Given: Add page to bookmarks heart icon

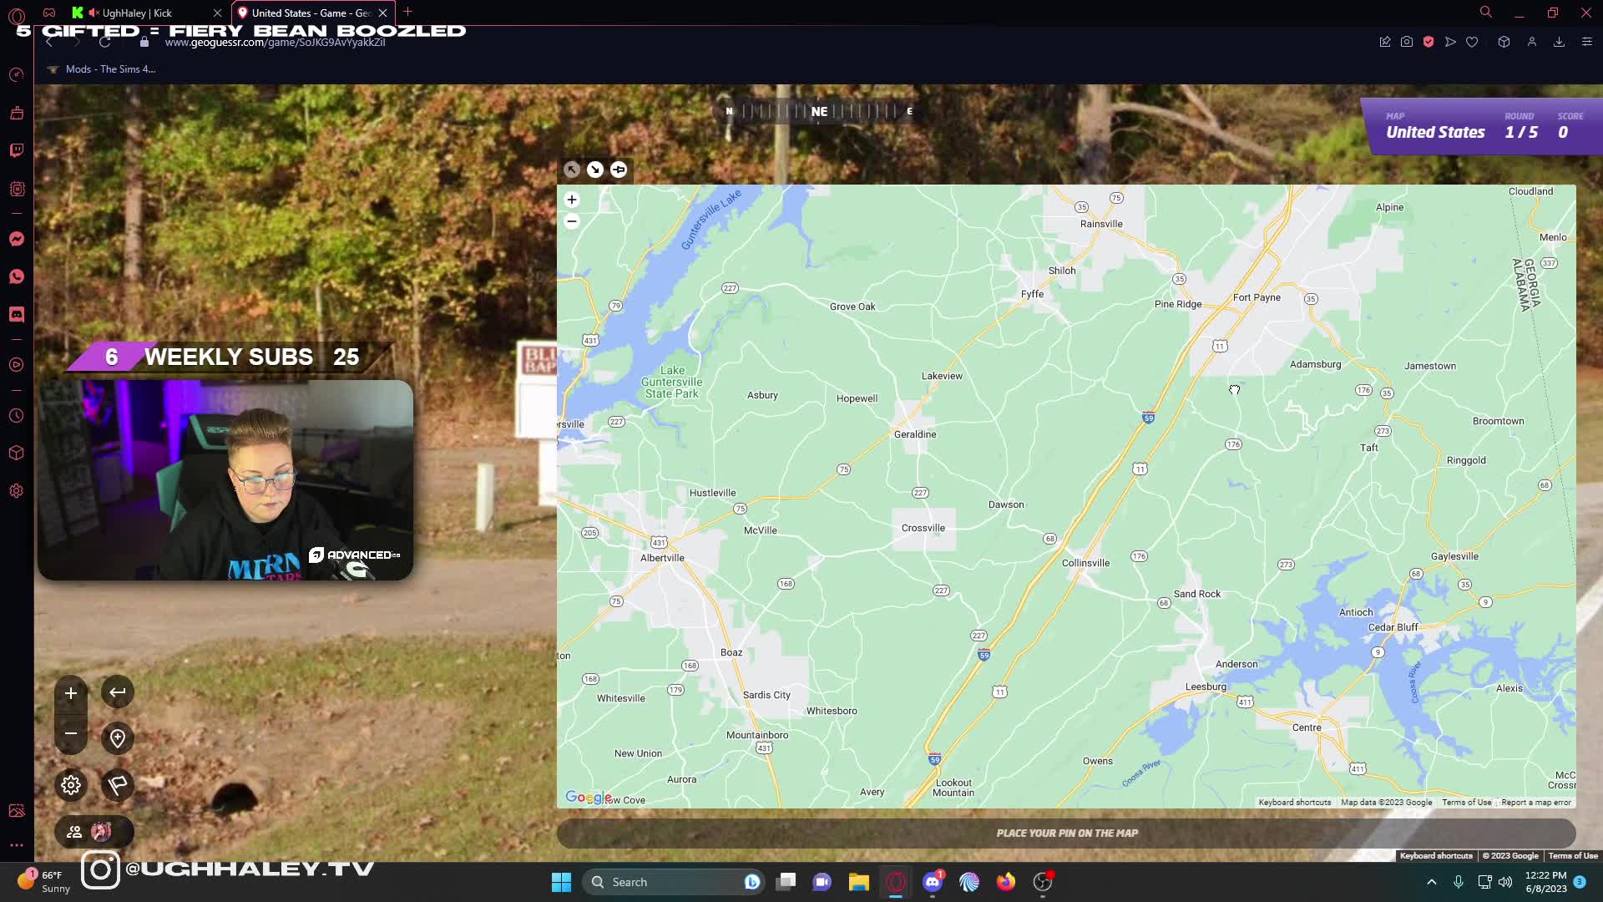Looking at the screenshot, I should (1472, 42).
